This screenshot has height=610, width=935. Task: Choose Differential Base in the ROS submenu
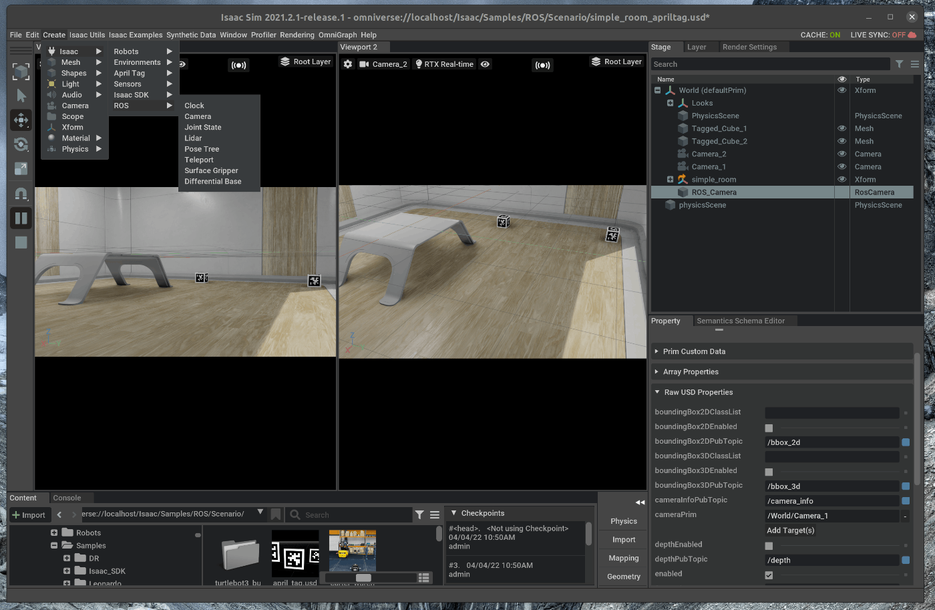coord(213,182)
